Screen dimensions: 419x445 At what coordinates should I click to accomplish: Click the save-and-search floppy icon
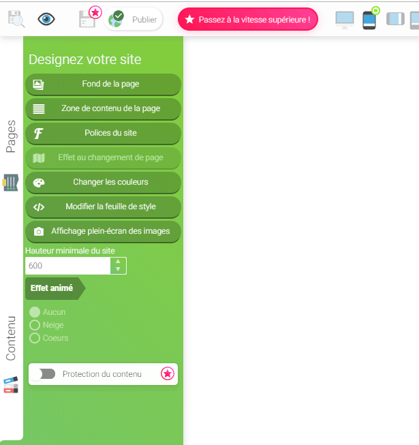(16, 19)
